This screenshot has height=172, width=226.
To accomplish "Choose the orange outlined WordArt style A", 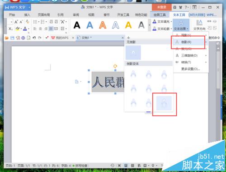I will tap(103, 25).
